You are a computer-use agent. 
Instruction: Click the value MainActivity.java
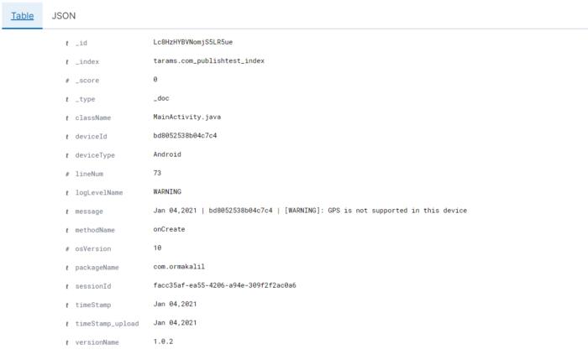coord(186,117)
